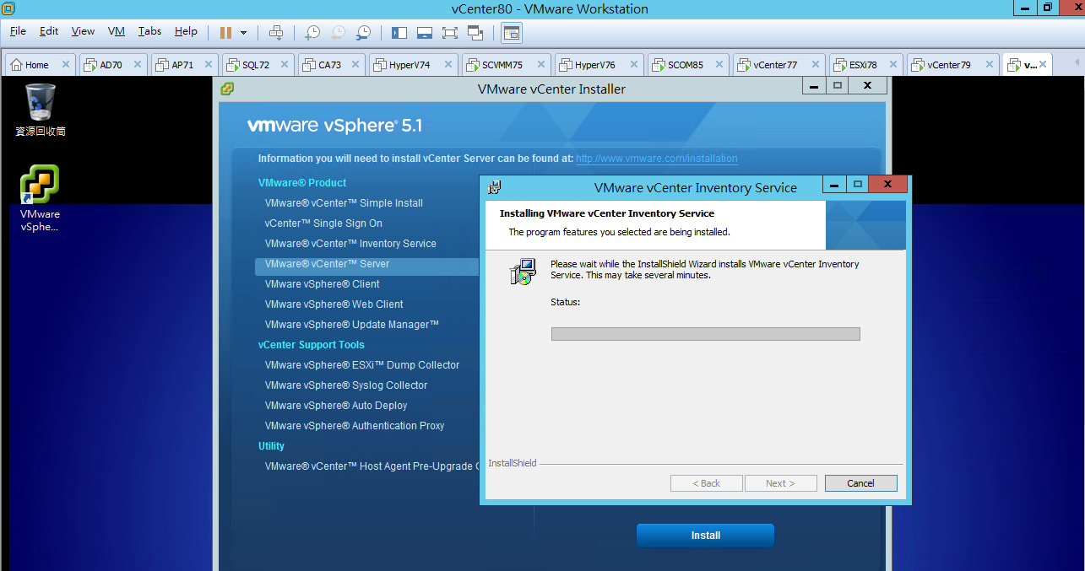Select VMware vSphere Syslog Collector
The height and width of the screenshot is (571, 1085).
[346, 385]
